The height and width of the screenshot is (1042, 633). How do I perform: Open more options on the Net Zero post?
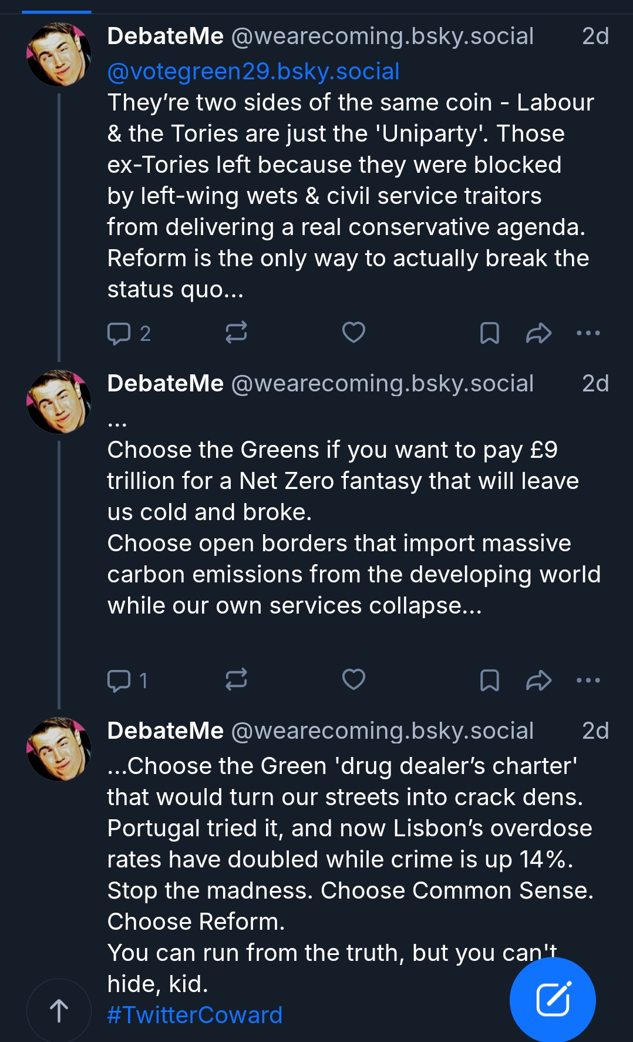click(x=588, y=681)
